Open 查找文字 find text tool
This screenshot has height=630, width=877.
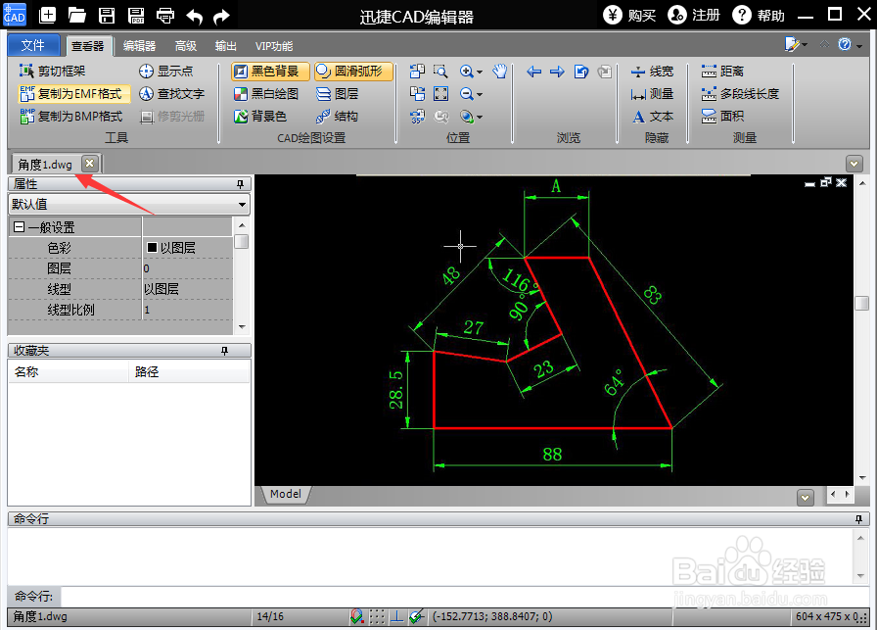(x=171, y=93)
